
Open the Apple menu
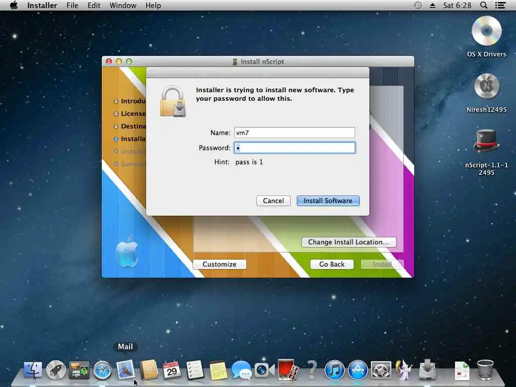tap(14, 5)
